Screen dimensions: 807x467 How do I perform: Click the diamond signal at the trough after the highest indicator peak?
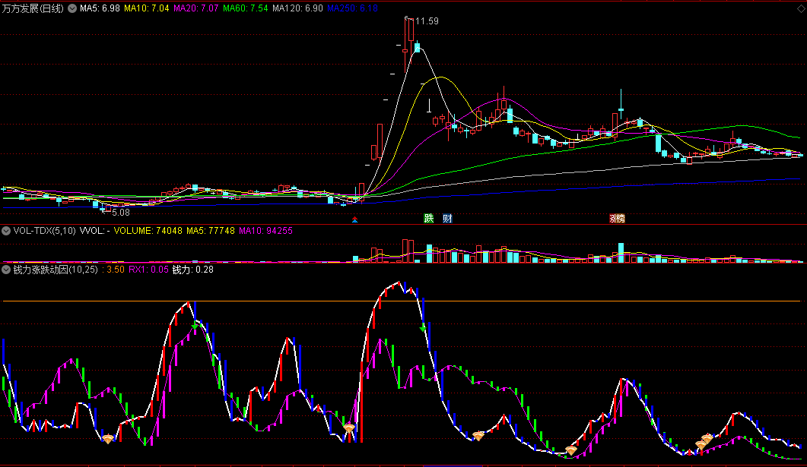(x=478, y=436)
